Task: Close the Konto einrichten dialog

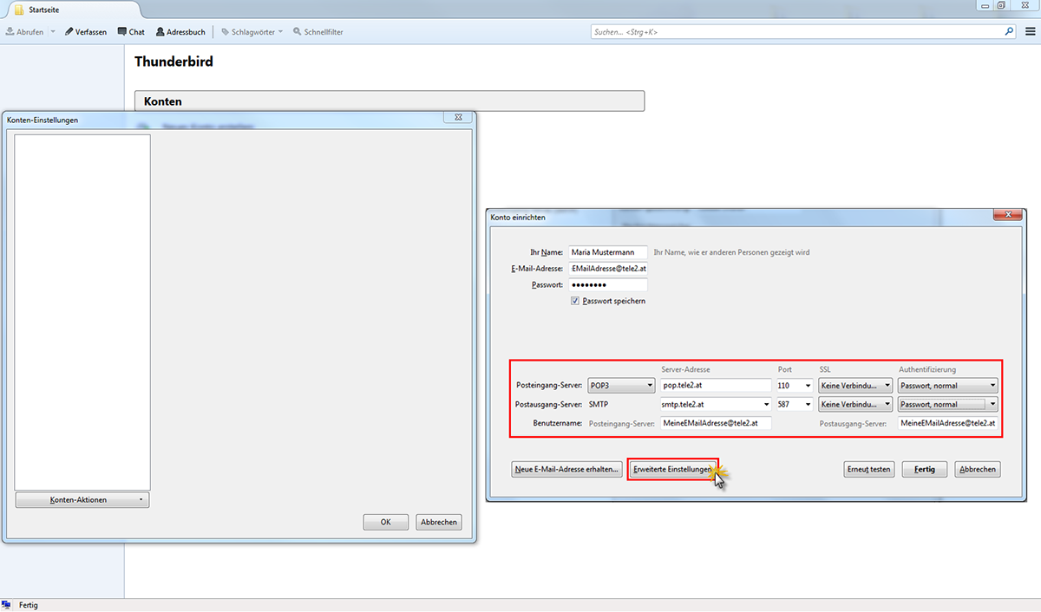Action: (x=1006, y=214)
